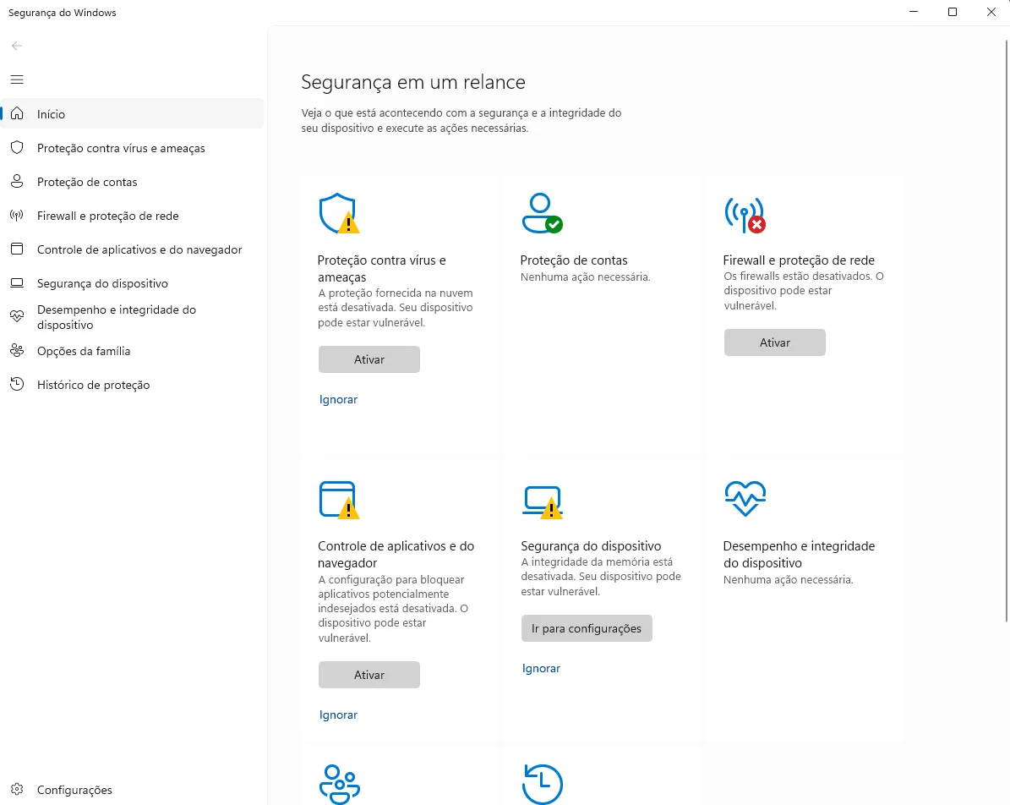Open Firewall e proteção de rede in sidebar

(132, 216)
